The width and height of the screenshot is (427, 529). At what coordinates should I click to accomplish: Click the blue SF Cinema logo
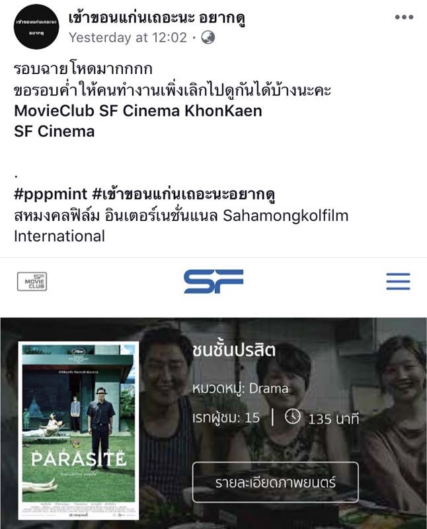click(x=213, y=281)
